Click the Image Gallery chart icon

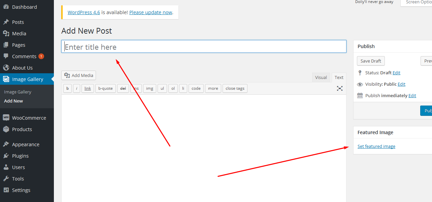pyautogui.click(x=6, y=79)
